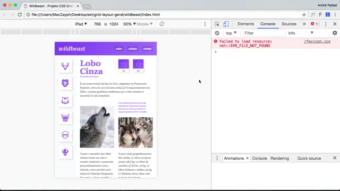Image resolution: width=340 pixels, height=191 pixels.
Task: Open the iPad device dropdown
Action: tap(81, 24)
